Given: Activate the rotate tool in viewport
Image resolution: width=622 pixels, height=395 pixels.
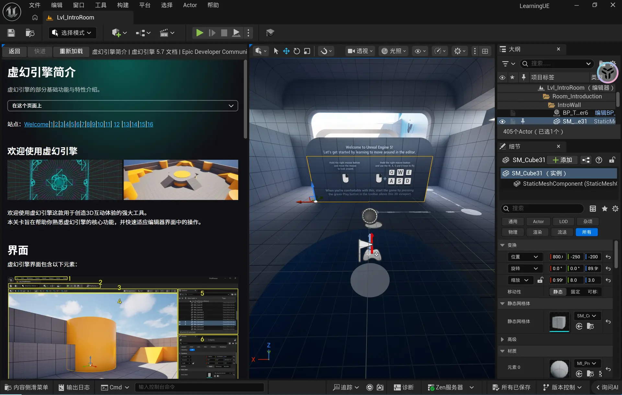Looking at the screenshot, I should click(x=297, y=51).
